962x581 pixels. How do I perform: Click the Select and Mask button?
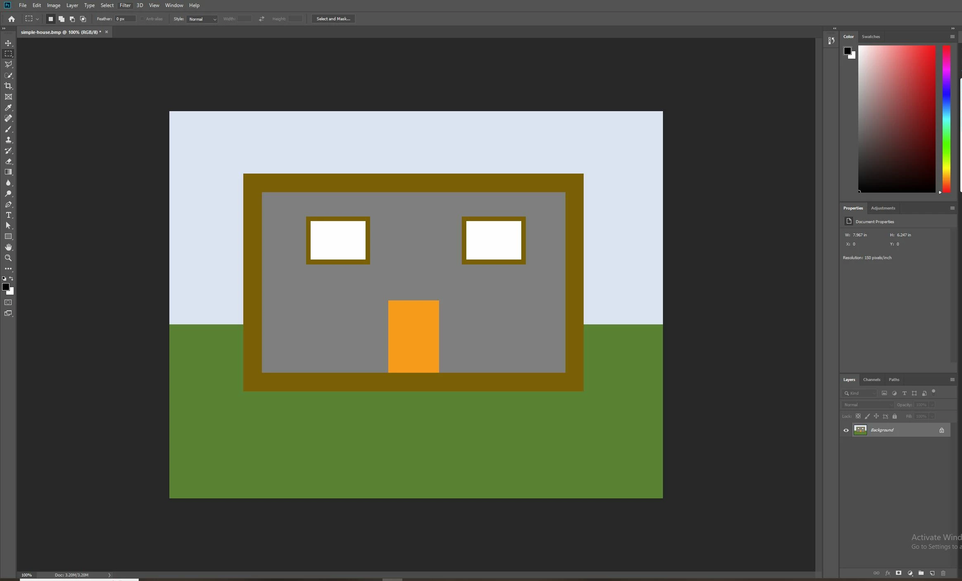point(333,19)
